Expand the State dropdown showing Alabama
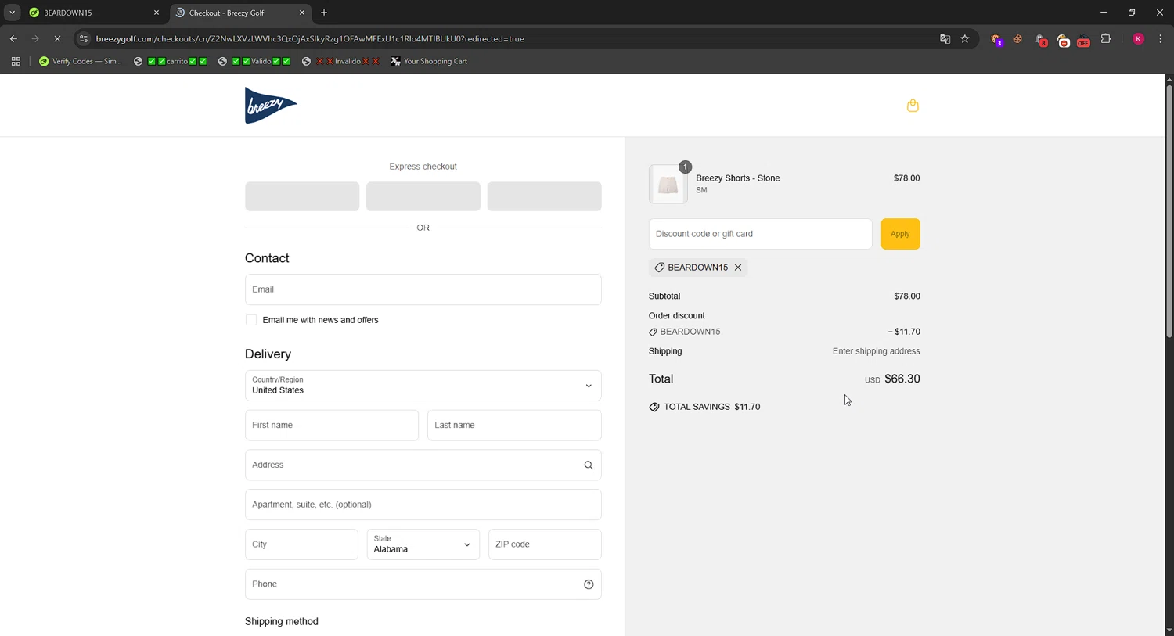Image resolution: width=1174 pixels, height=636 pixels. [x=423, y=544]
